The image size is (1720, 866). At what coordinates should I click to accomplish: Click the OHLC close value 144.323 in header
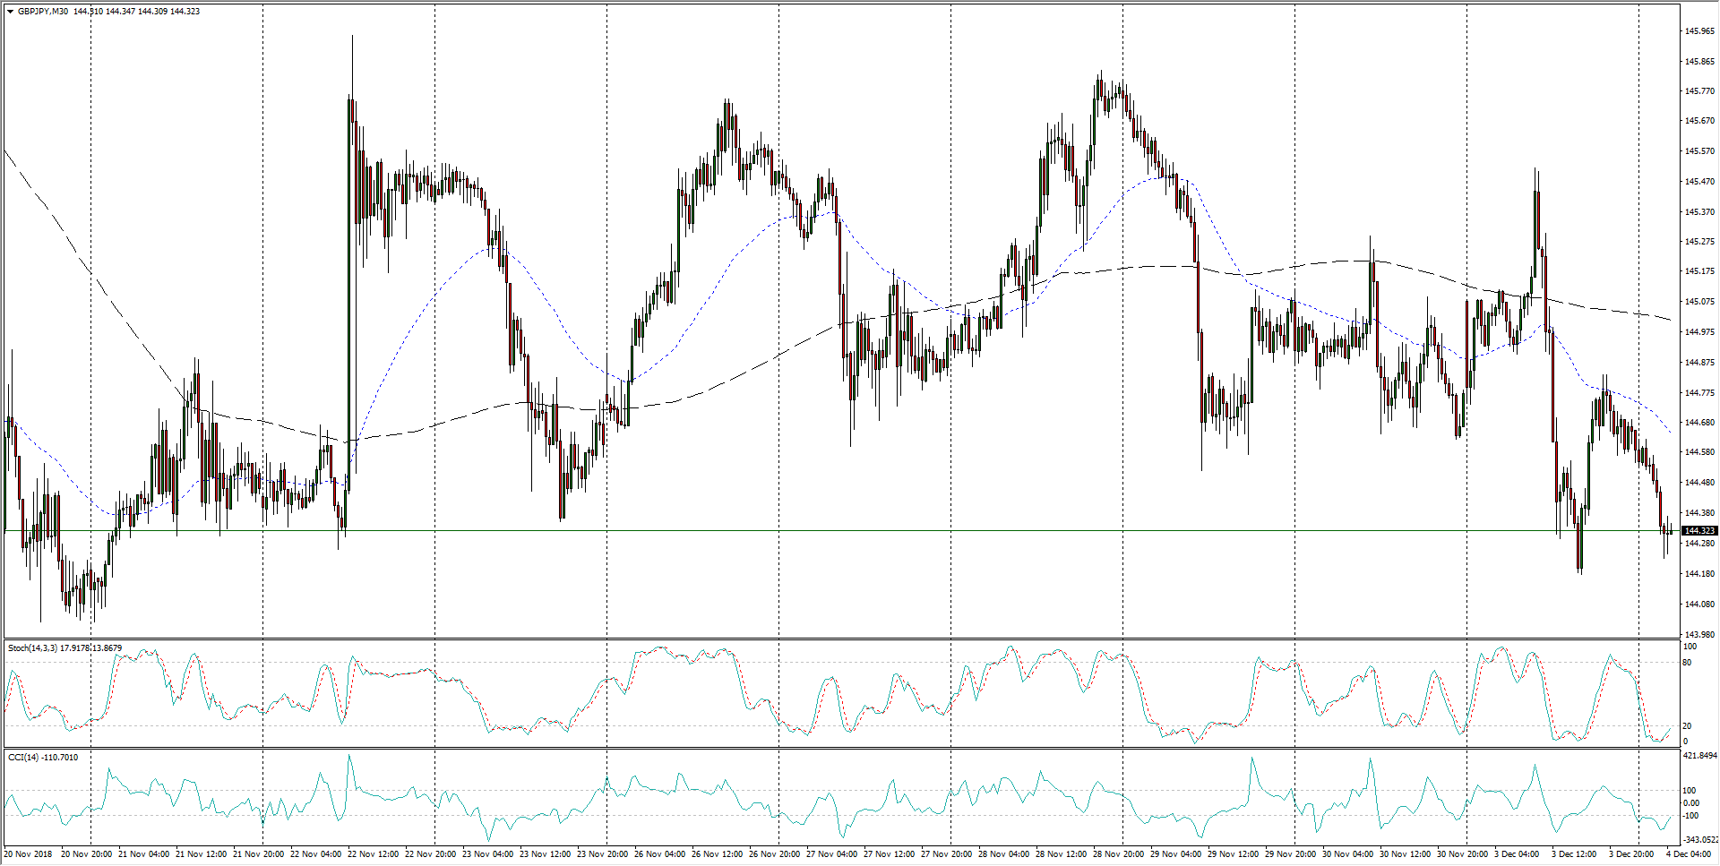tap(185, 12)
